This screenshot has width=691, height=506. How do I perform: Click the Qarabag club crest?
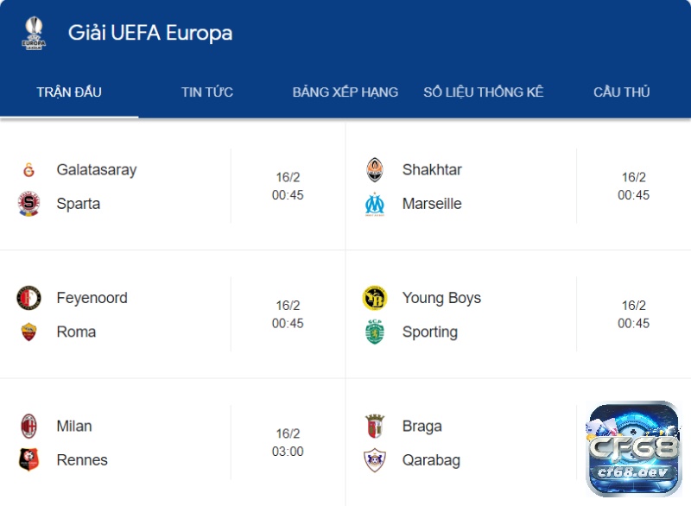pyautogui.click(x=375, y=460)
